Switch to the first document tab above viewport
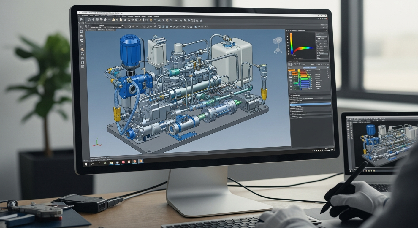This screenshot has width=418, height=228. tap(91, 30)
